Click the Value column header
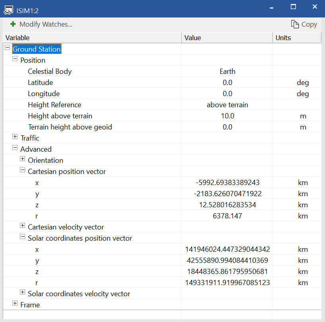This screenshot has width=325, height=322. [x=227, y=38]
